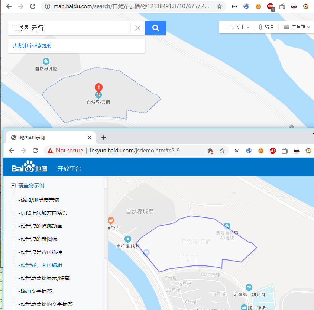This screenshot has width=314, height=310.
Task: Bookmark the map.baidu.com page with star
Action: [x=220, y=6]
